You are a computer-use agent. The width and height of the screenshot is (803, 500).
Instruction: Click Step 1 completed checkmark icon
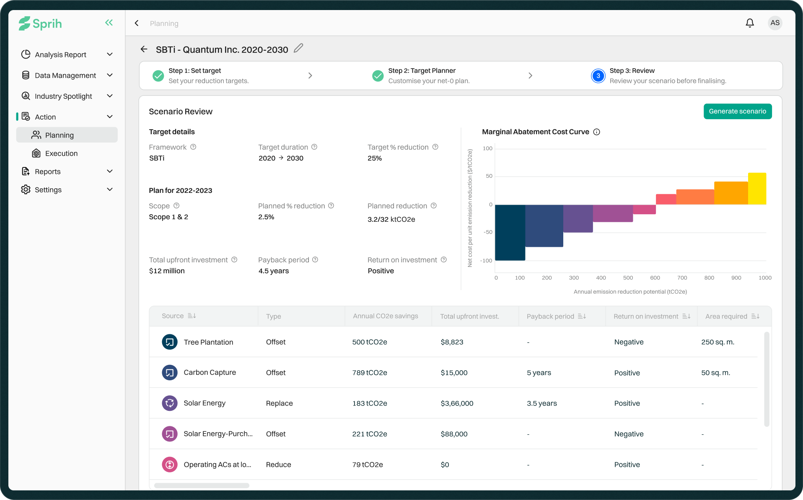(x=158, y=76)
